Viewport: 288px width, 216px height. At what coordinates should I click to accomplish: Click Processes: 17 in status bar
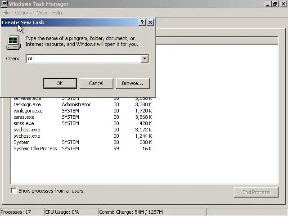(21, 212)
